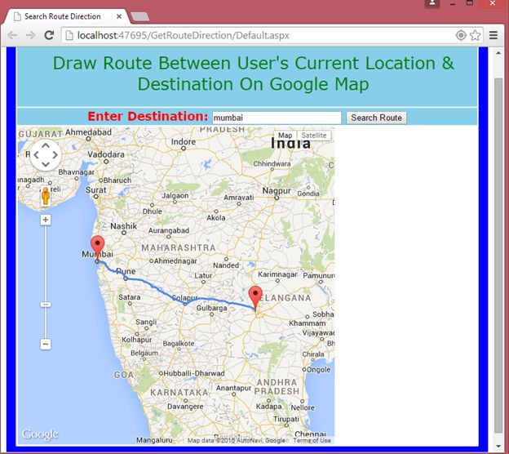Click Nagpur label on the map
The width and height of the screenshot is (509, 454).
(x=277, y=191)
